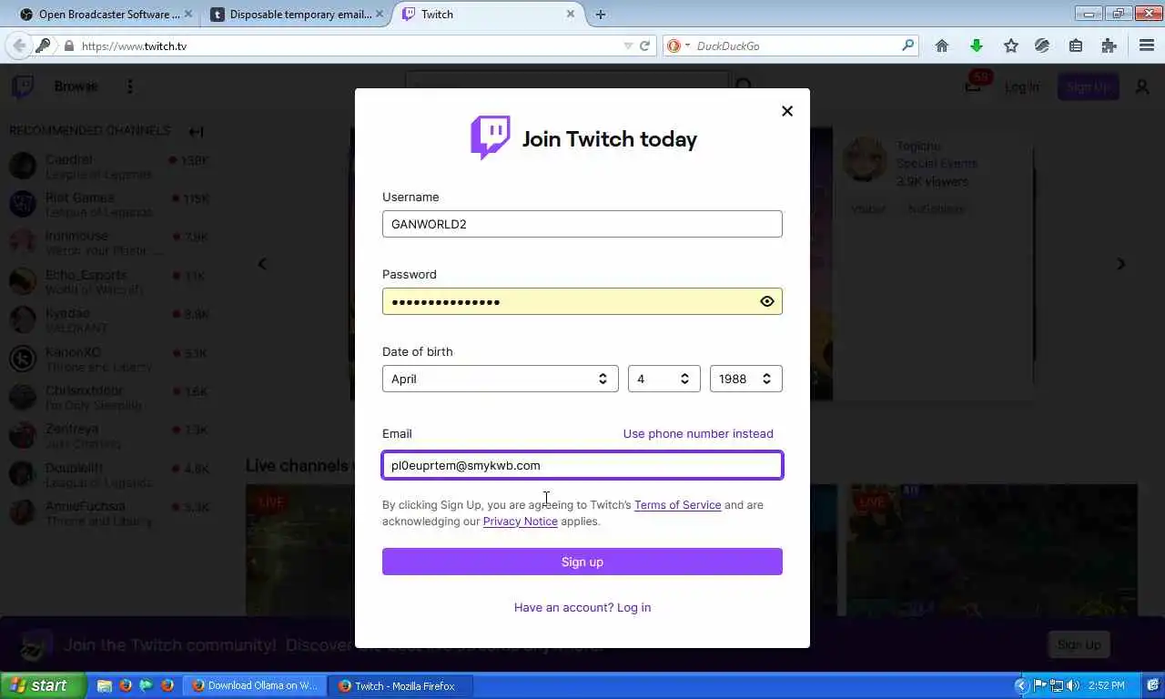The width and height of the screenshot is (1165, 699).
Task: Click the key icon beside the address bar
Action: [43, 46]
